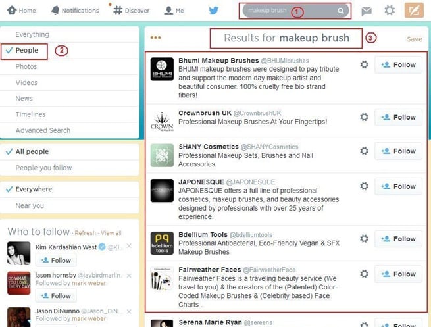
Task: Open Bdellium Tools avatar
Action: click(162, 243)
